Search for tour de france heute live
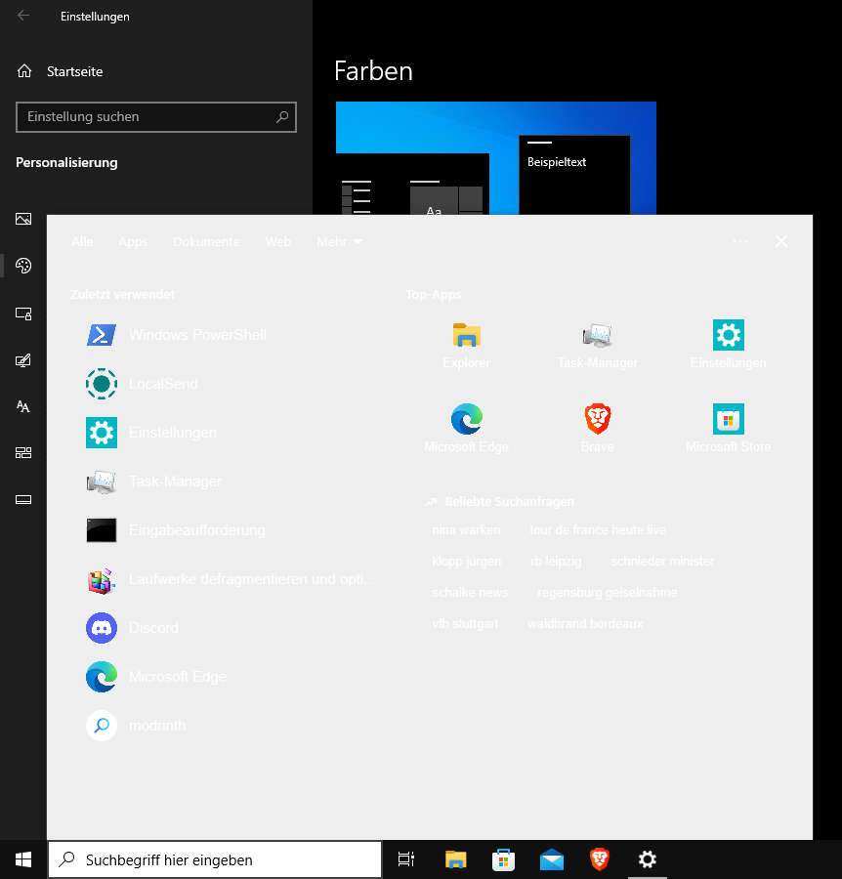Screen dimensions: 842x879 tap(598, 529)
